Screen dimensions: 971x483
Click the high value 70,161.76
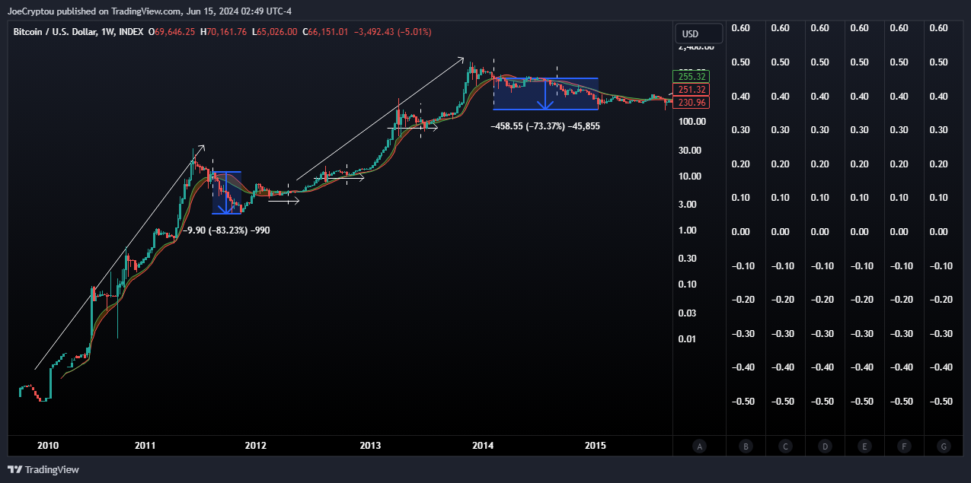tap(226, 32)
